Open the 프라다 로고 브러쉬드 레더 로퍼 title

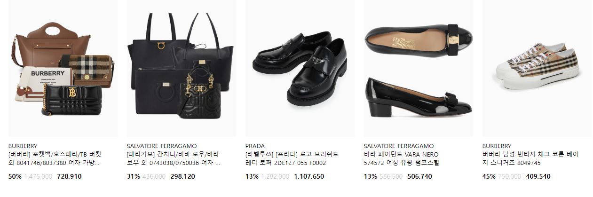292,159
